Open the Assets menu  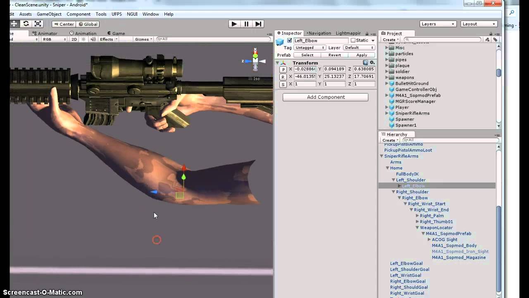click(x=25, y=14)
